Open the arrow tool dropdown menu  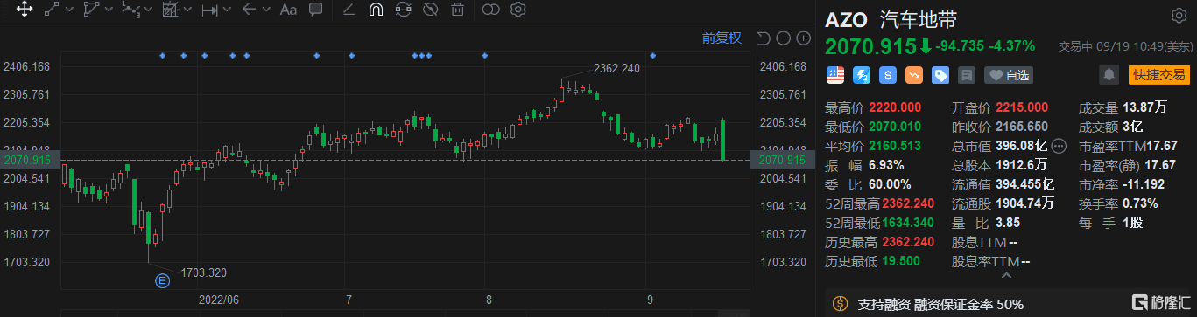(x=266, y=10)
